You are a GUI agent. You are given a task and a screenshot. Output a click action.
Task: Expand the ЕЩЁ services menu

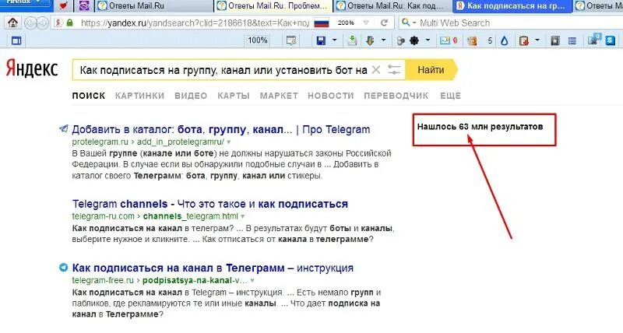click(450, 96)
